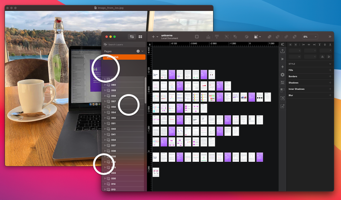Viewport: 341px width, 200px height.
Task: Toggle the ruler lock icon
Action: (x=150, y=45)
